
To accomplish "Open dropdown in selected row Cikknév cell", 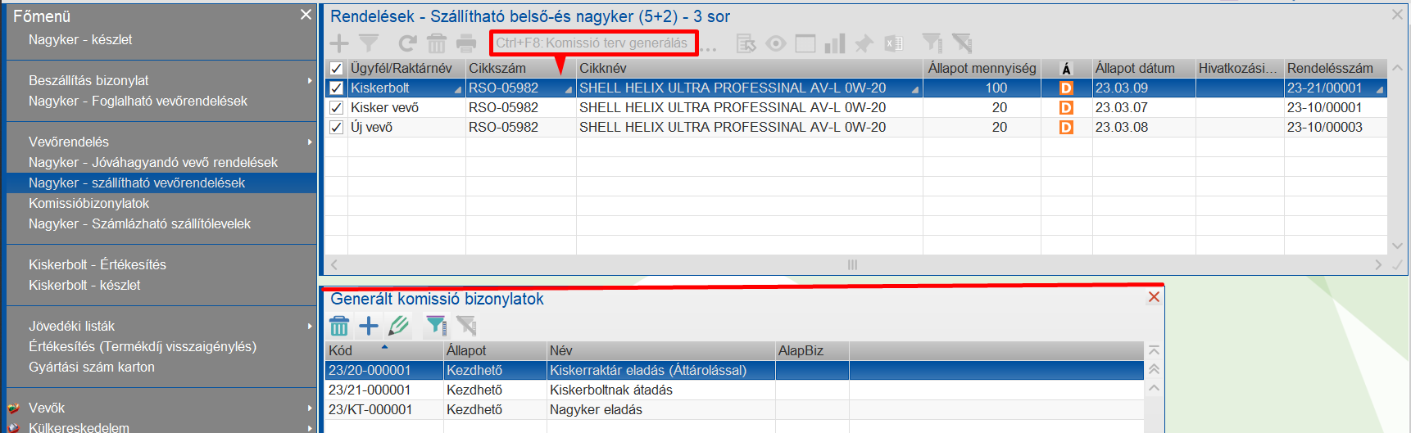I will point(915,90).
